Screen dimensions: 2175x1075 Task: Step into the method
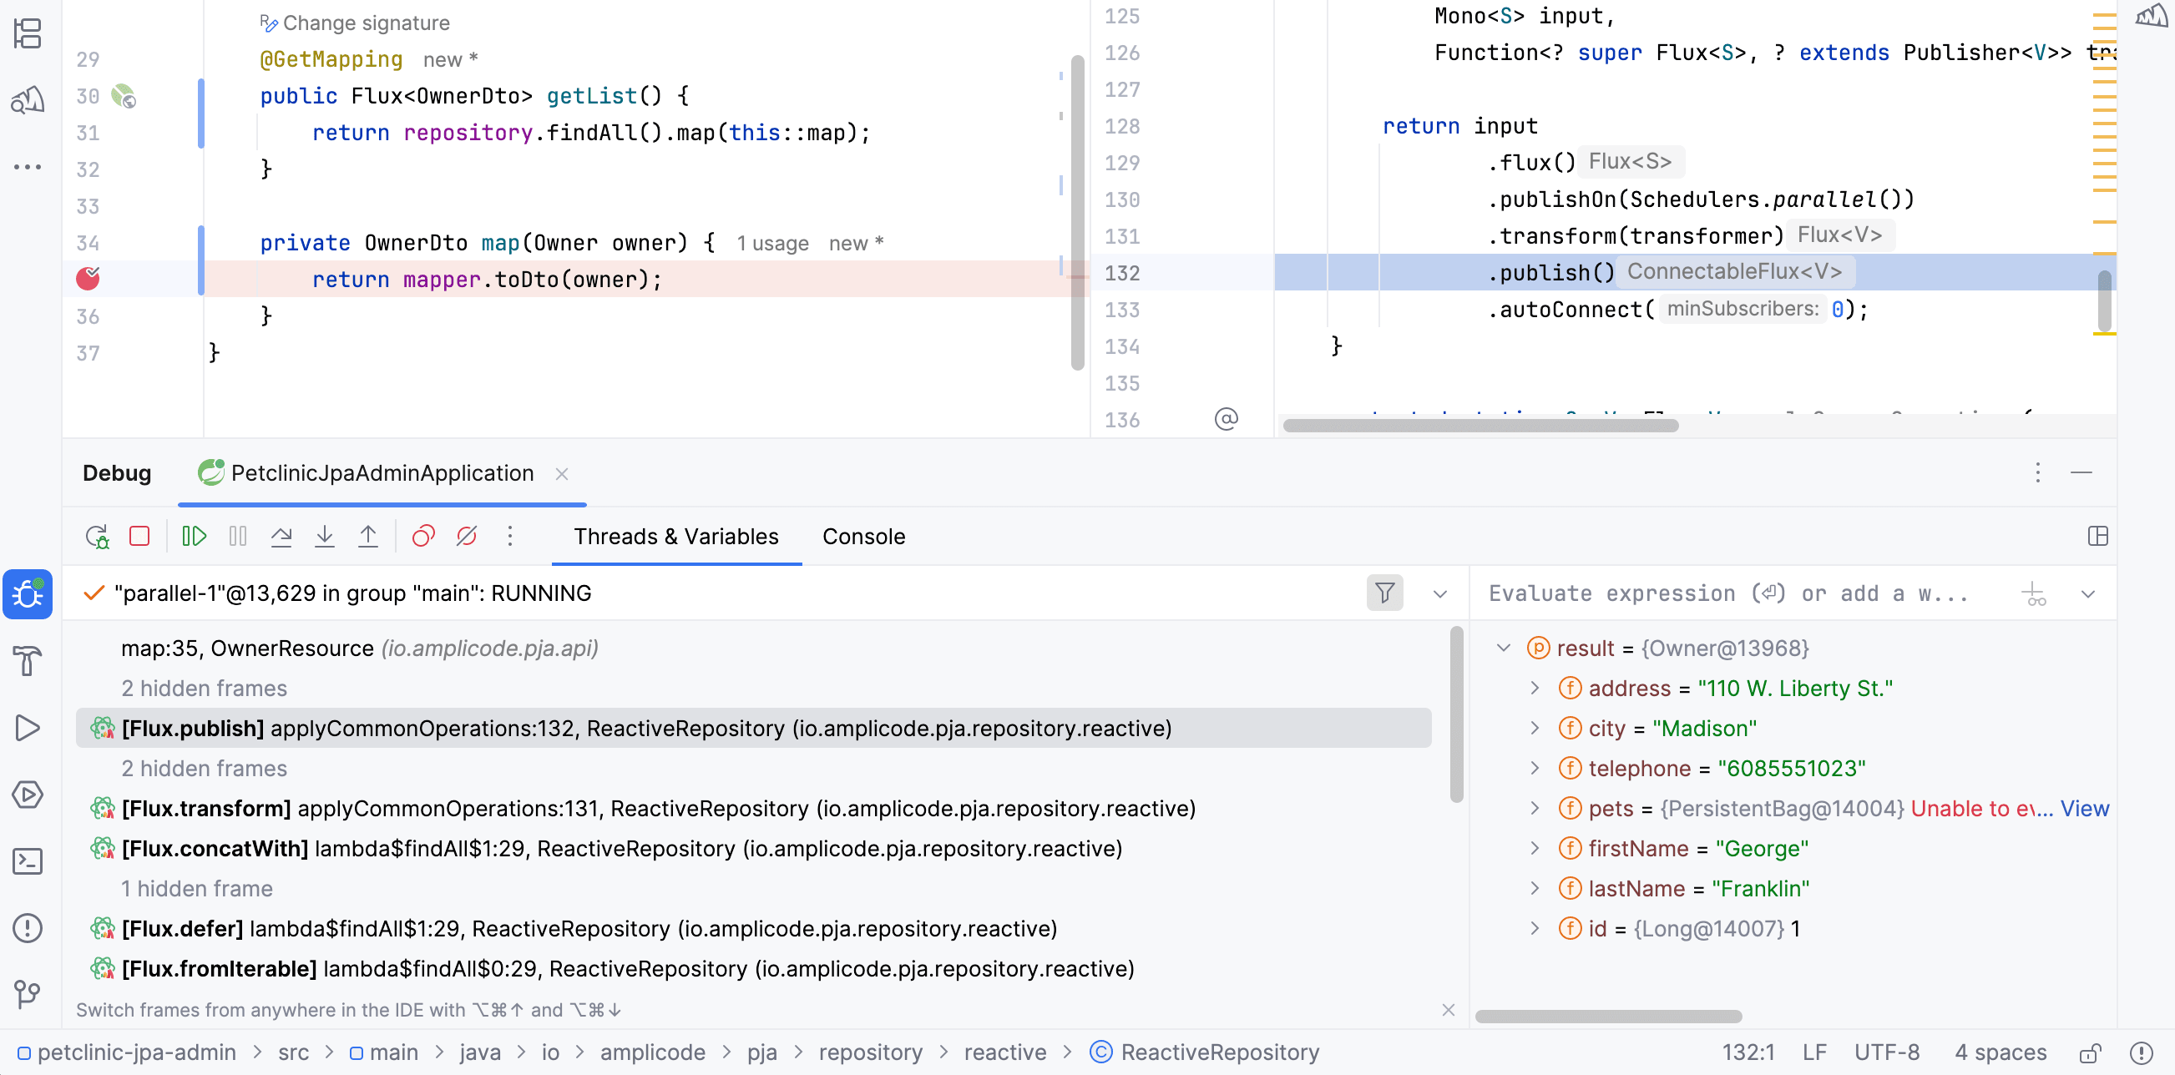[324, 537]
